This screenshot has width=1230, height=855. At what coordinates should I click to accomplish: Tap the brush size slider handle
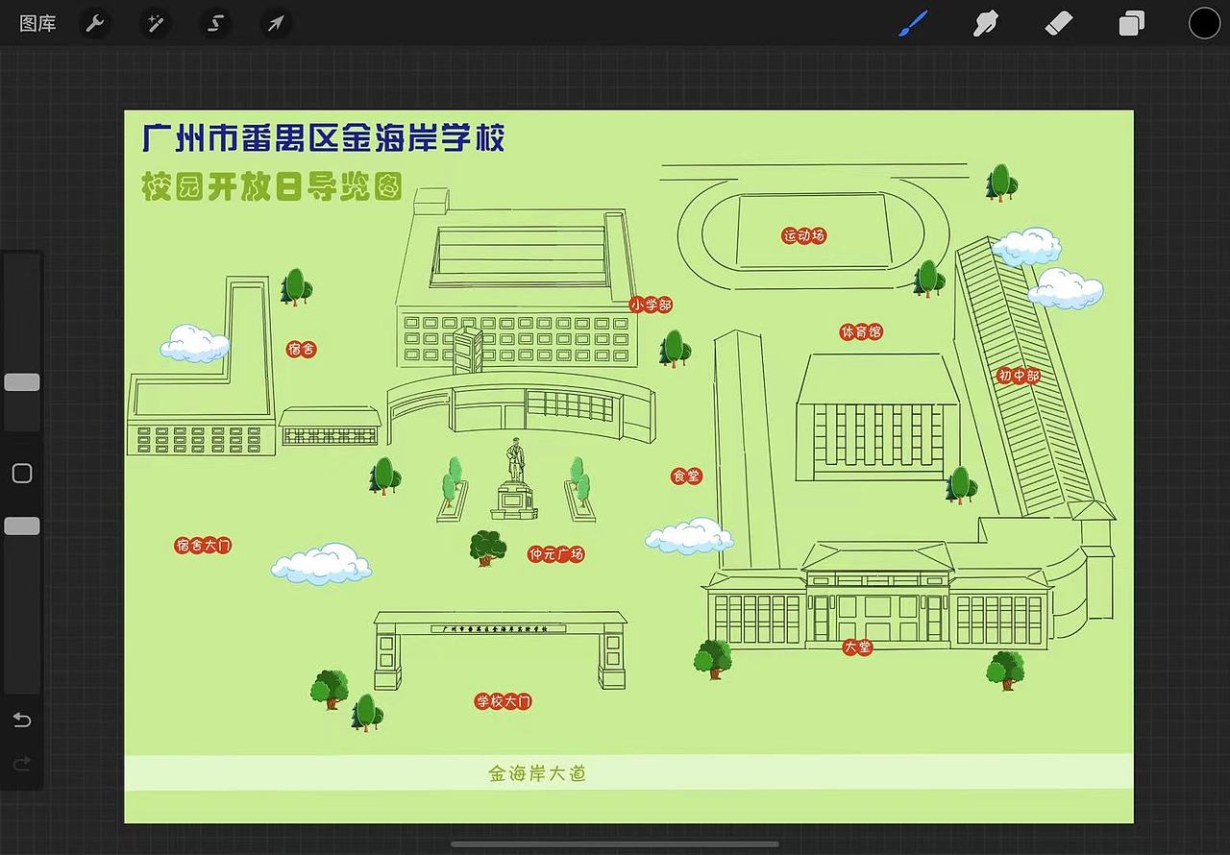(x=21, y=381)
